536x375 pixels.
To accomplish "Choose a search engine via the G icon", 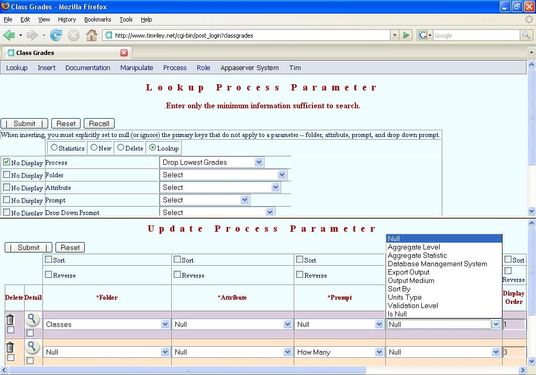I will click(425, 35).
